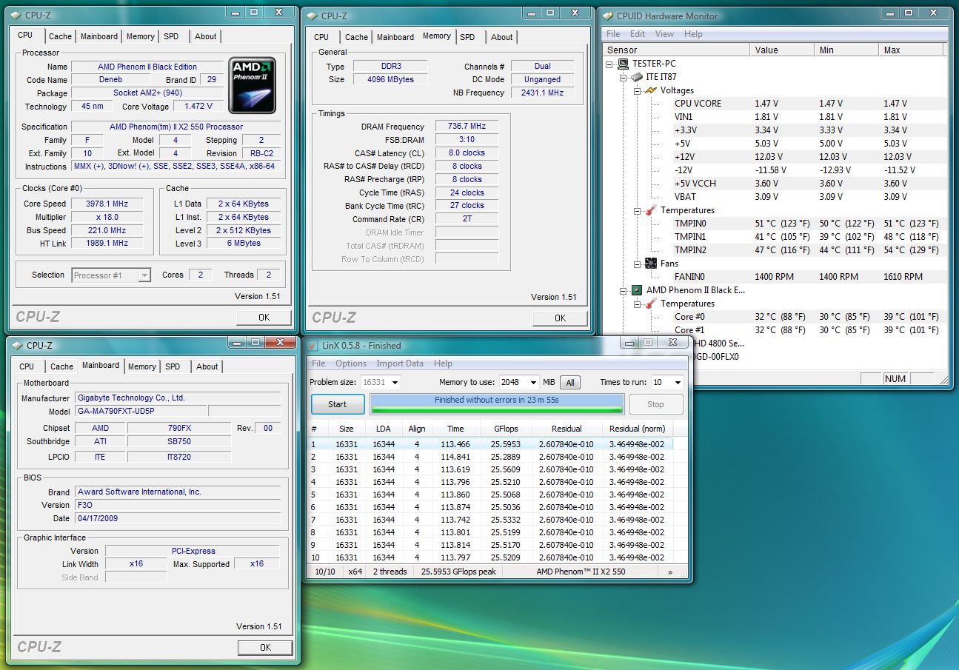Click the NB Frequency value 2431.1 MHz
The height and width of the screenshot is (670, 959).
pyautogui.click(x=542, y=93)
